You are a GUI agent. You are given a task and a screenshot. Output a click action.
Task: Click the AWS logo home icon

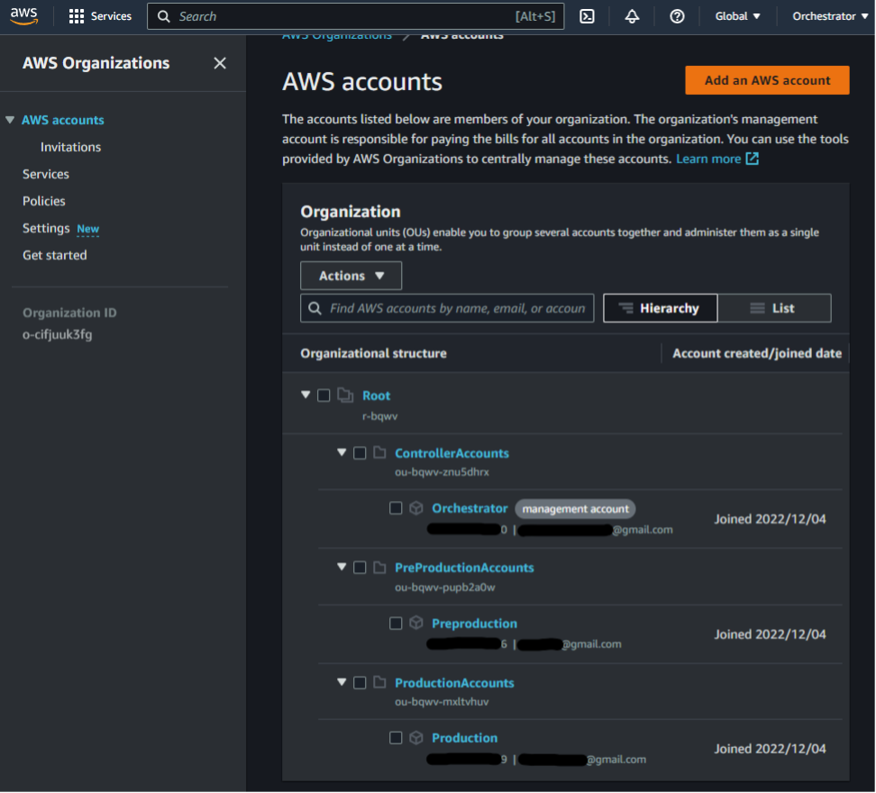24,14
